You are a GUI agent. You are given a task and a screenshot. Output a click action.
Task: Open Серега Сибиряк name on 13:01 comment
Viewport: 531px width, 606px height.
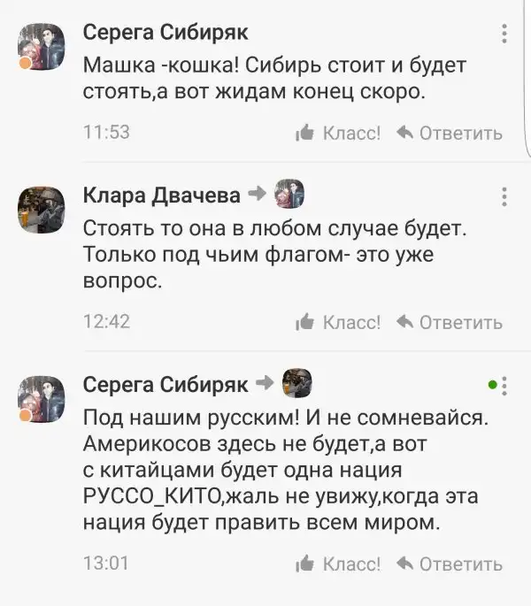pos(165,383)
